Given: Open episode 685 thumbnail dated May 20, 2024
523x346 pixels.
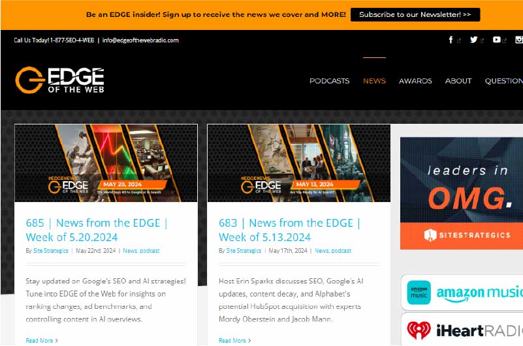Looking at the screenshot, I should coord(106,163).
